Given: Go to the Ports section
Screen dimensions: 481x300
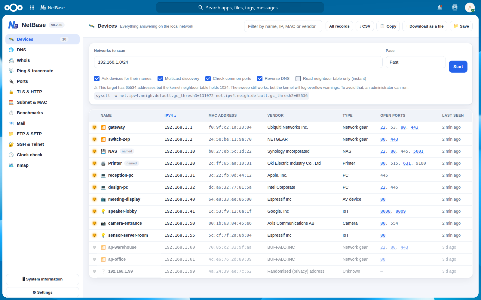Looking at the screenshot, I should (x=42, y=81).
